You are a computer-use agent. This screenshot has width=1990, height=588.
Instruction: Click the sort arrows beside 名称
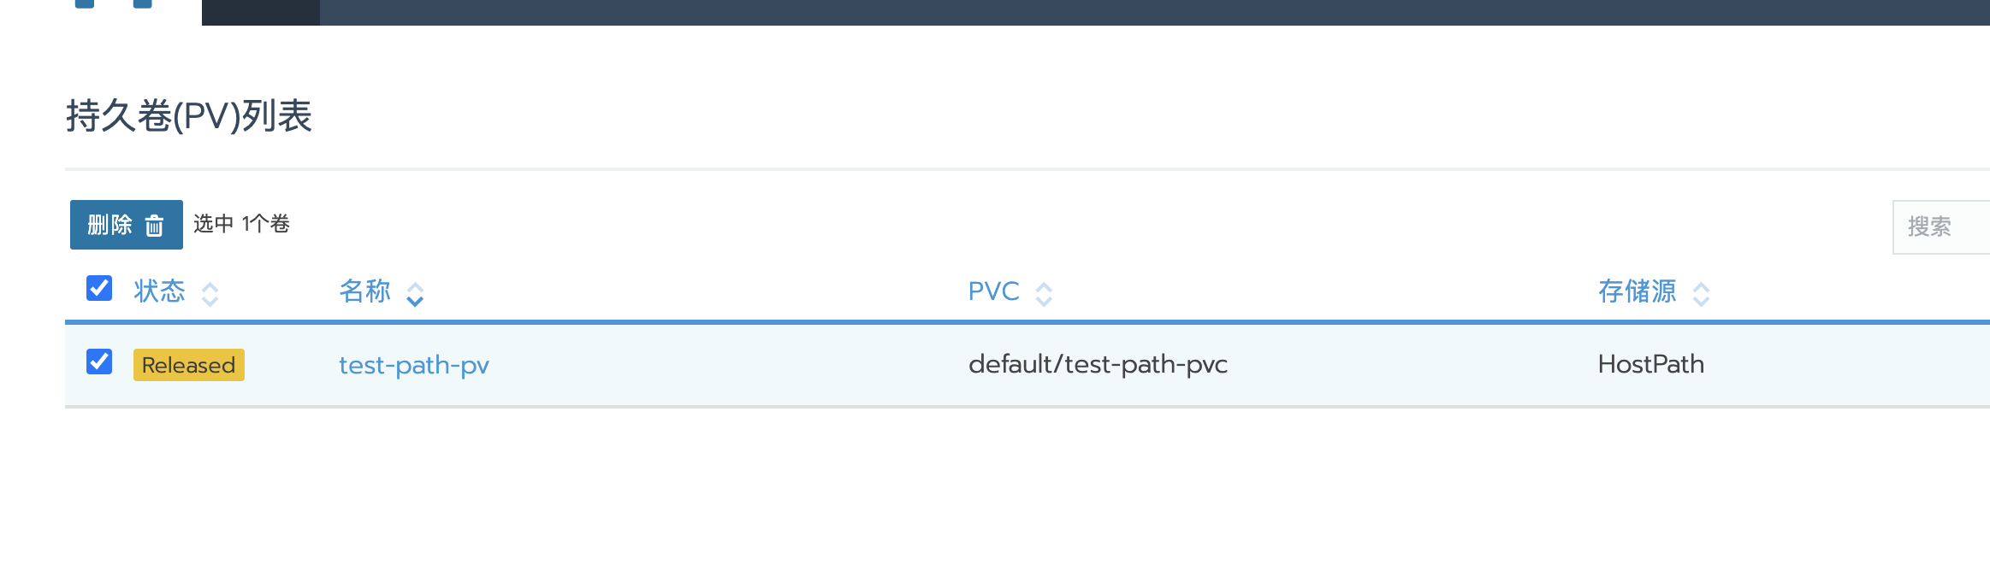point(415,294)
